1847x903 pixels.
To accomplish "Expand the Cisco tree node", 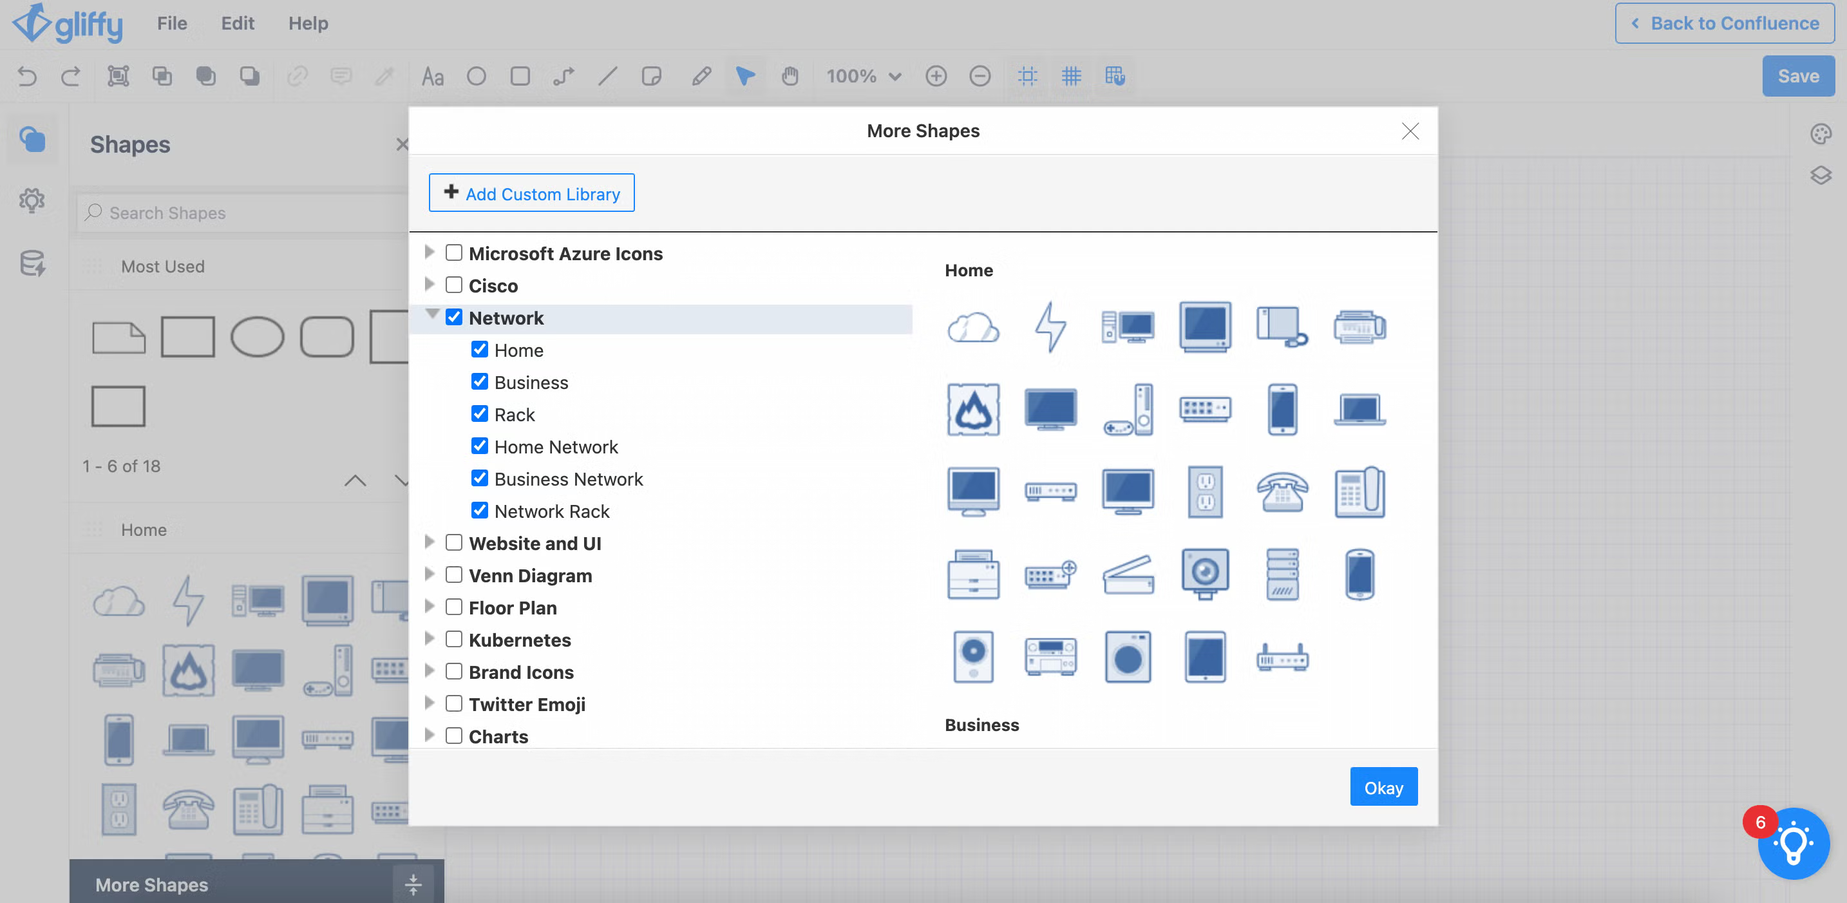I will 429,284.
